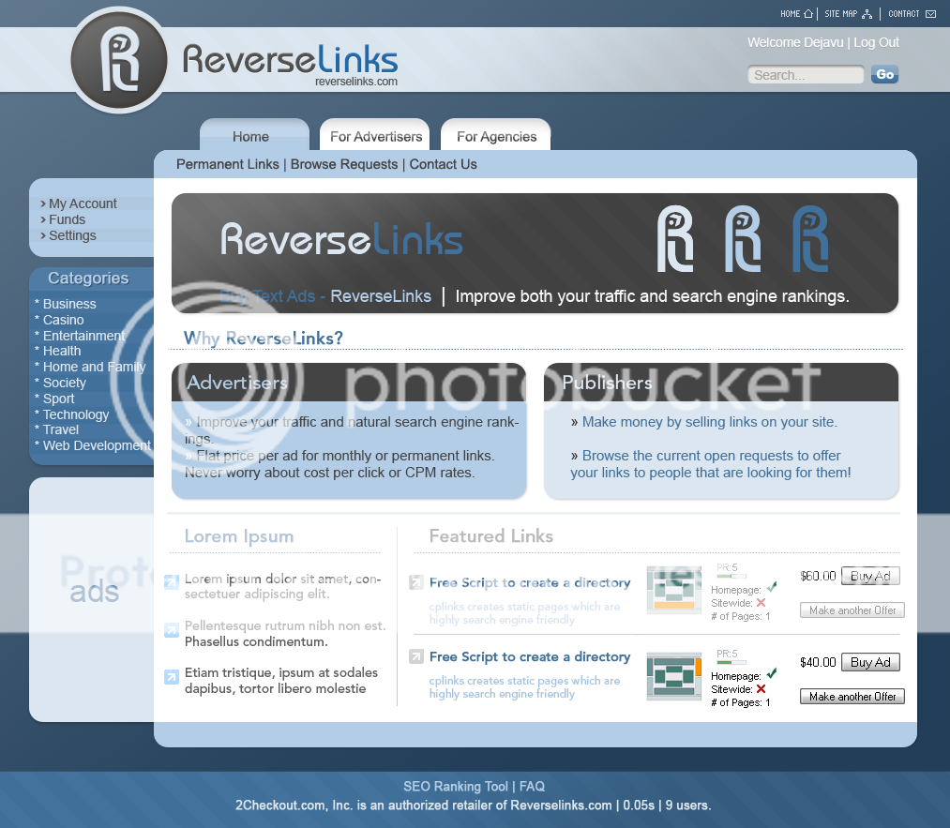Click 'Make money by selling links' link
This screenshot has width=950, height=828.
coord(710,422)
